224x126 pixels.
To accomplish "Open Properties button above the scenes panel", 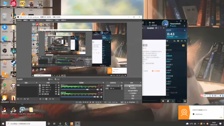I will click(51, 79).
